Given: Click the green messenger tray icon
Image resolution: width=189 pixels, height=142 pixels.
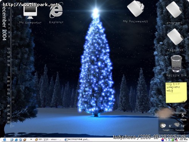Looking at the screenshot, I should click(x=173, y=140).
